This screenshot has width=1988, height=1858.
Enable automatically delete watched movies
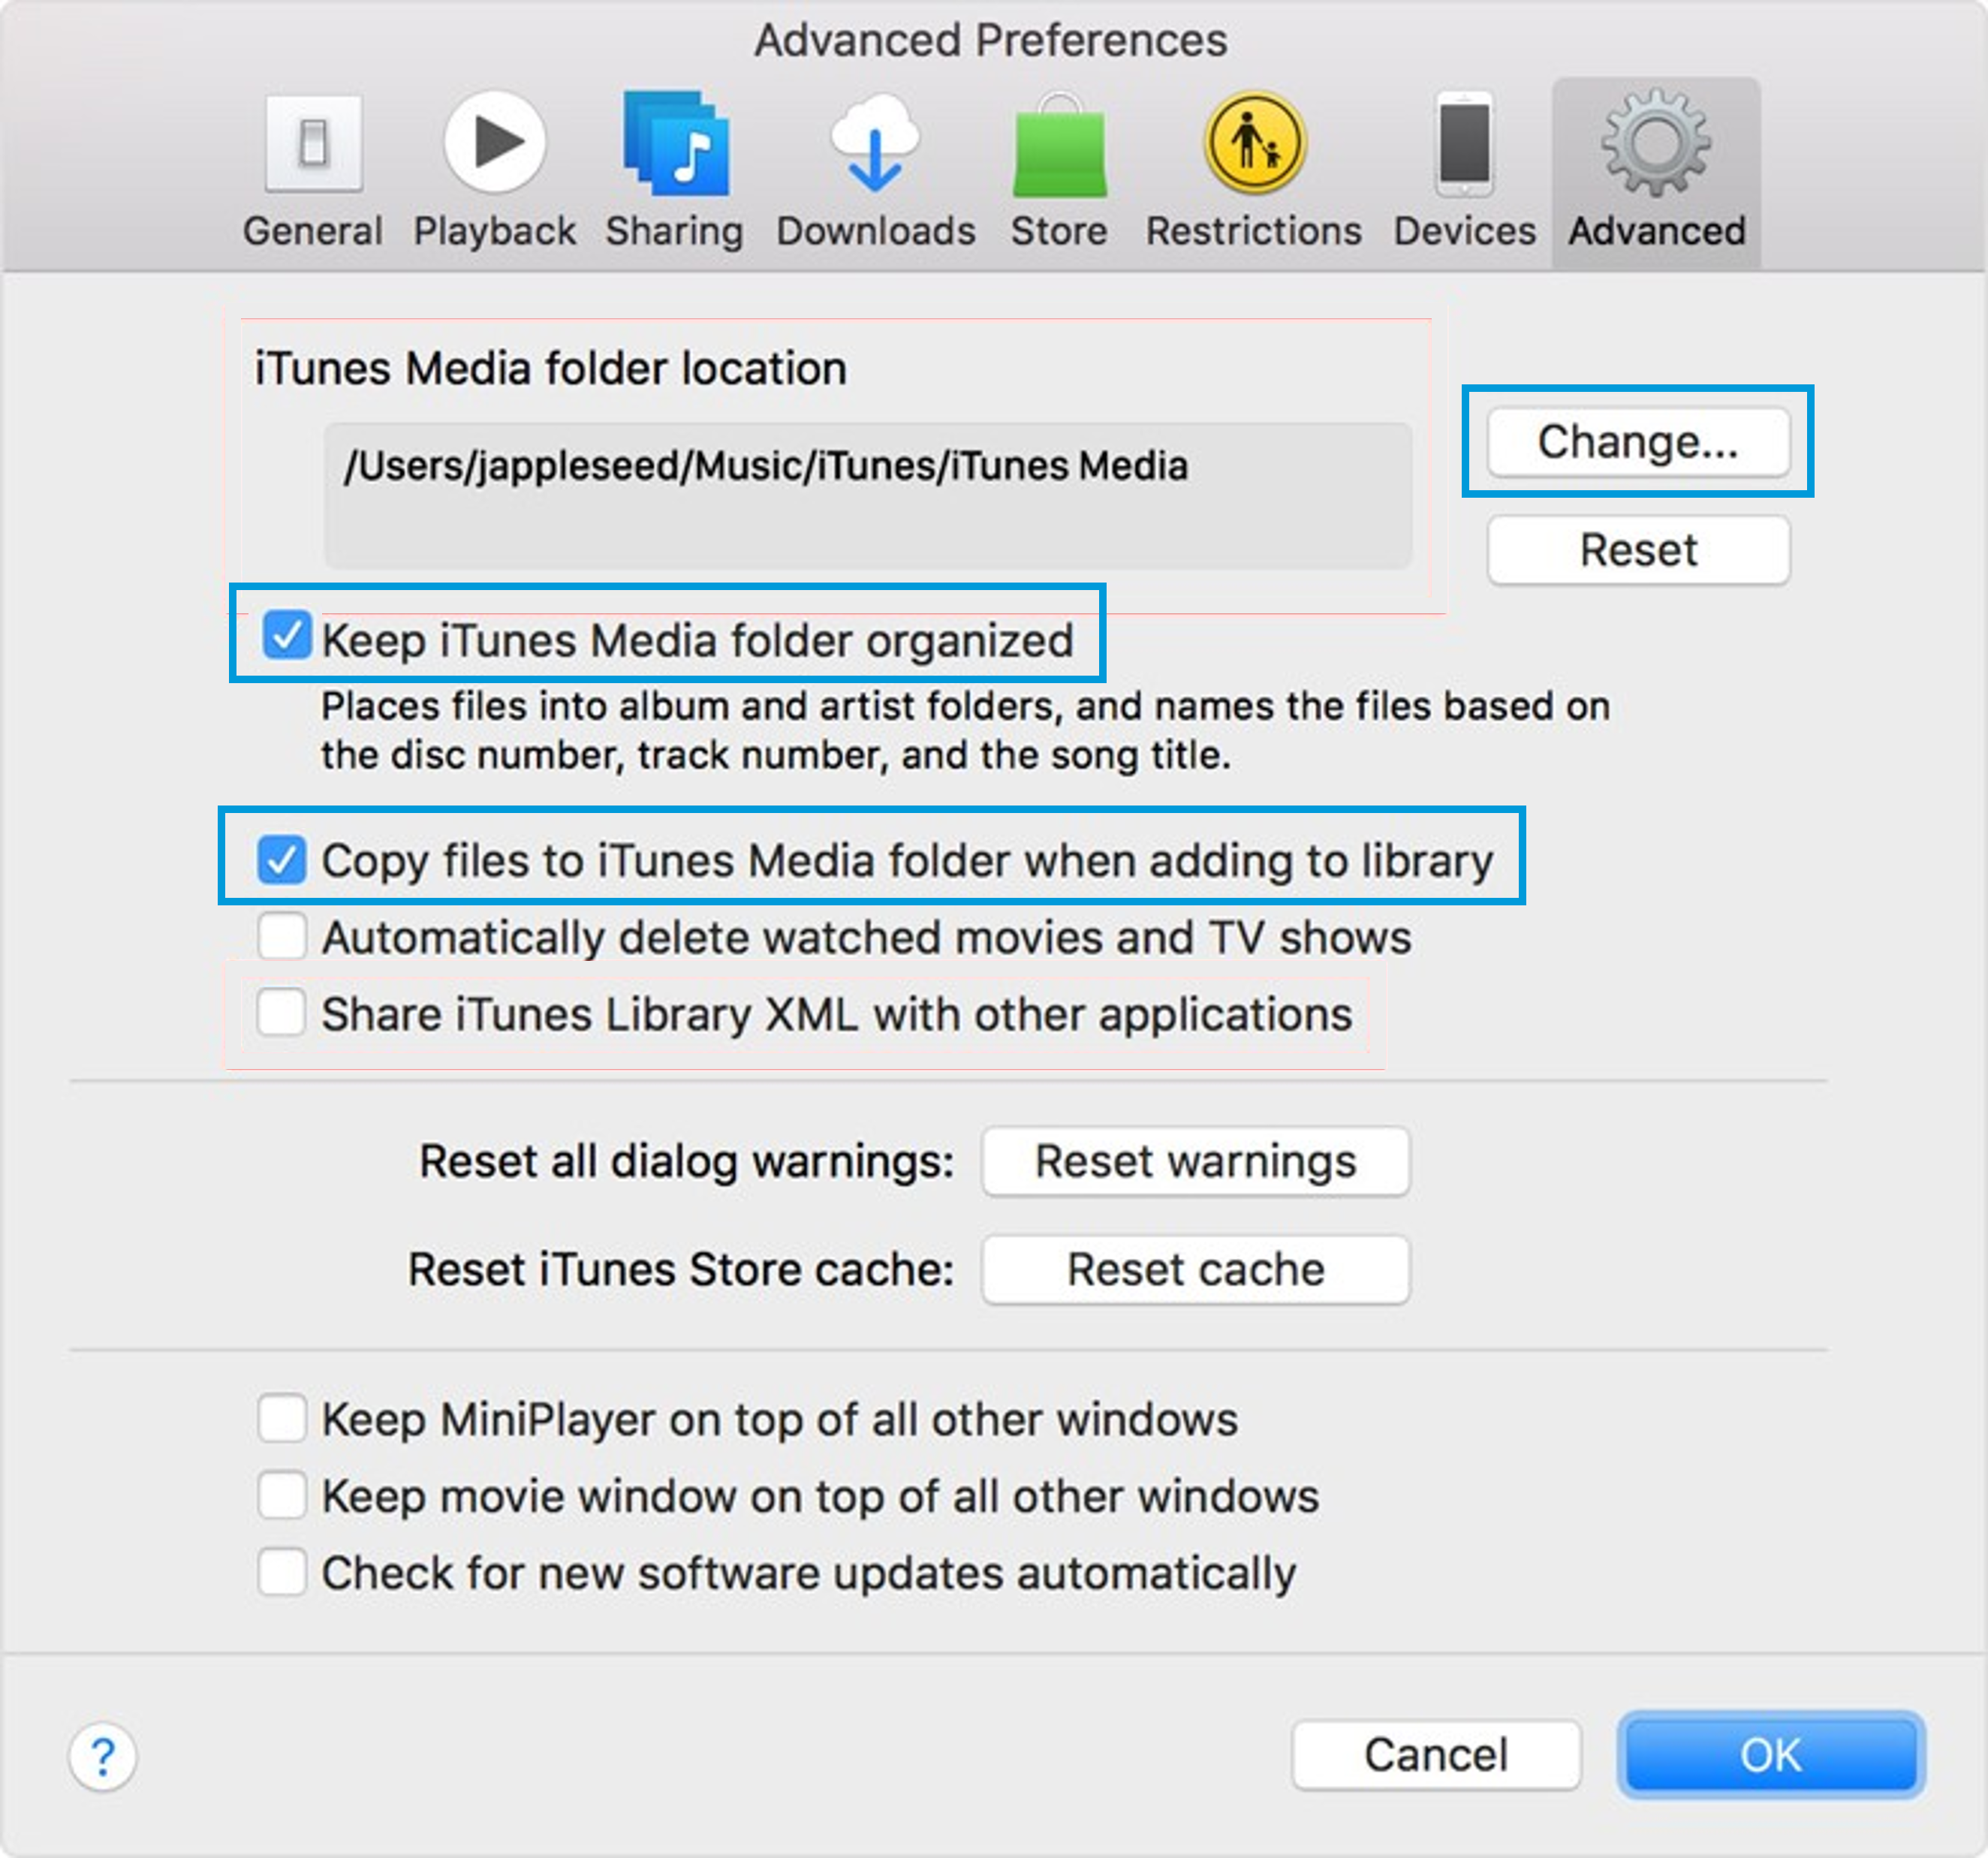coord(281,937)
